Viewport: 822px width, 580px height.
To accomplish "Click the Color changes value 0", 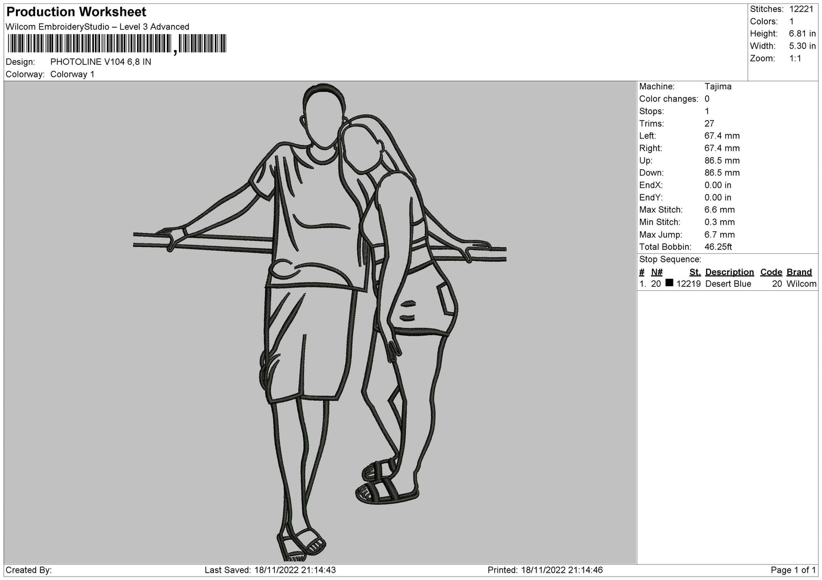I will [x=707, y=99].
